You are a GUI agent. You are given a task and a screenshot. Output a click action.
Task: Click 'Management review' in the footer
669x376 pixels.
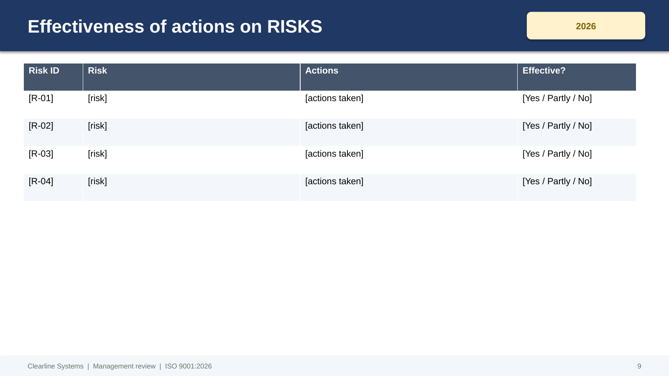124,366
